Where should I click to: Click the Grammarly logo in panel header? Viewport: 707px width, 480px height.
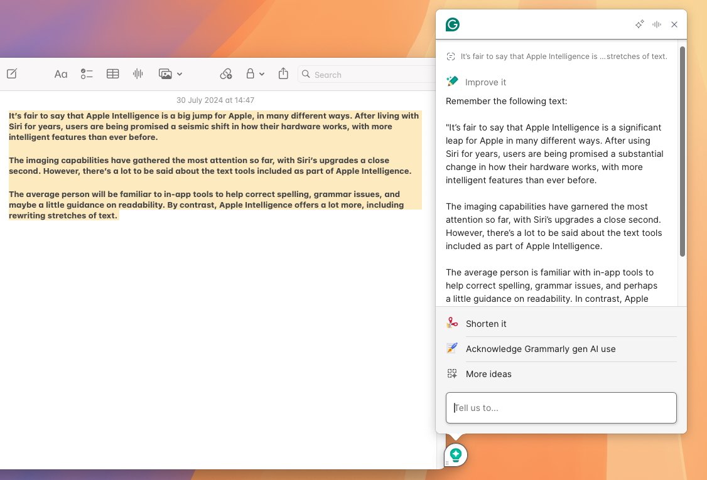tap(452, 24)
